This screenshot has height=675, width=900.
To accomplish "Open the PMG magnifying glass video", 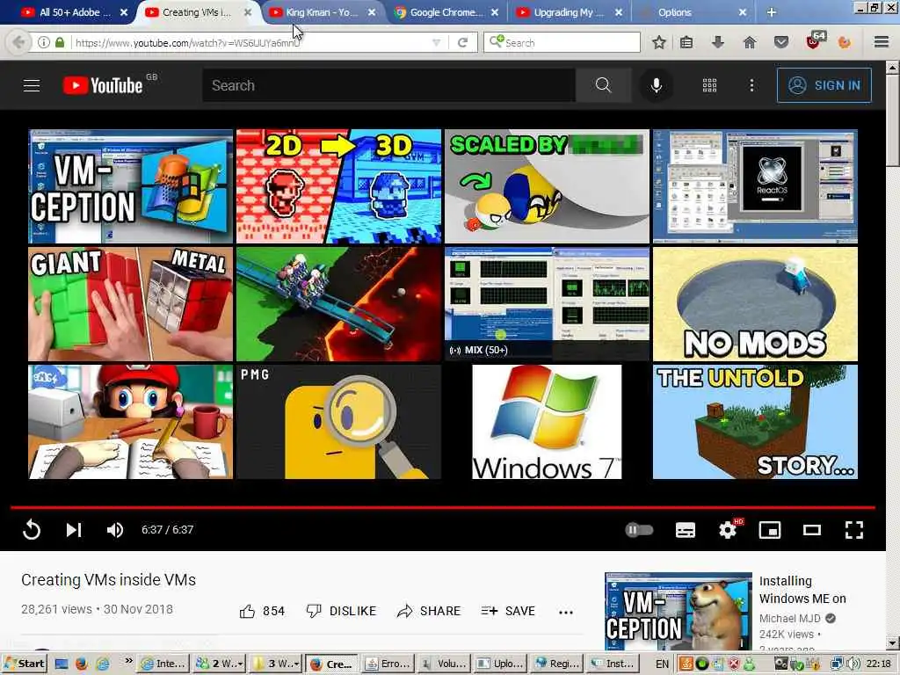I will (x=338, y=422).
